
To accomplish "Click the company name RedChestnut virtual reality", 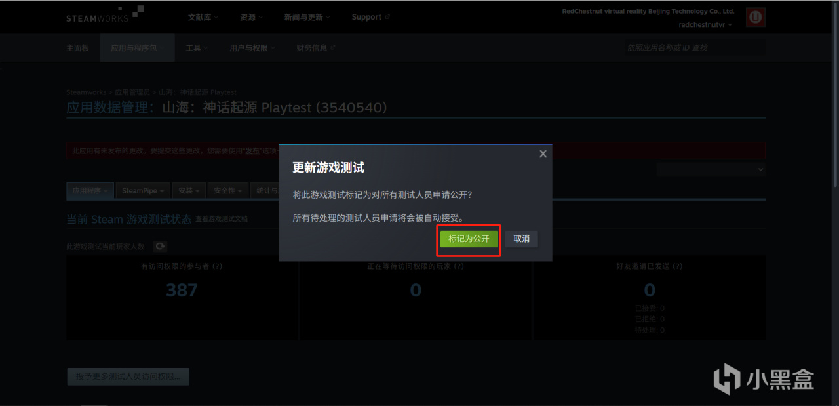I will coord(648,11).
